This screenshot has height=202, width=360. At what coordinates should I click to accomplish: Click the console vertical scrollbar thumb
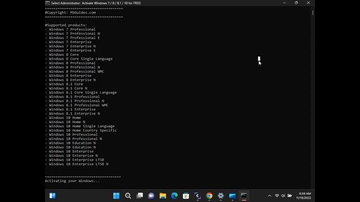[x=313, y=13]
